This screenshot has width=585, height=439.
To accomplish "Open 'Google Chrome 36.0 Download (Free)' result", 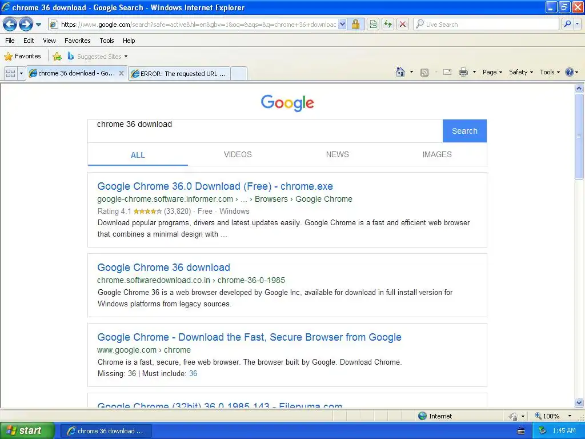I will (x=215, y=186).
